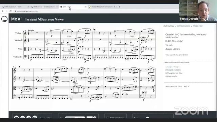Click the page vertical scrollbar
The height and width of the screenshot is (122, 217).
pos(216,67)
